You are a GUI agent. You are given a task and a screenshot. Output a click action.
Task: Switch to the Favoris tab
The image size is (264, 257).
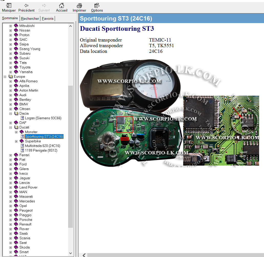coord(48,18)
